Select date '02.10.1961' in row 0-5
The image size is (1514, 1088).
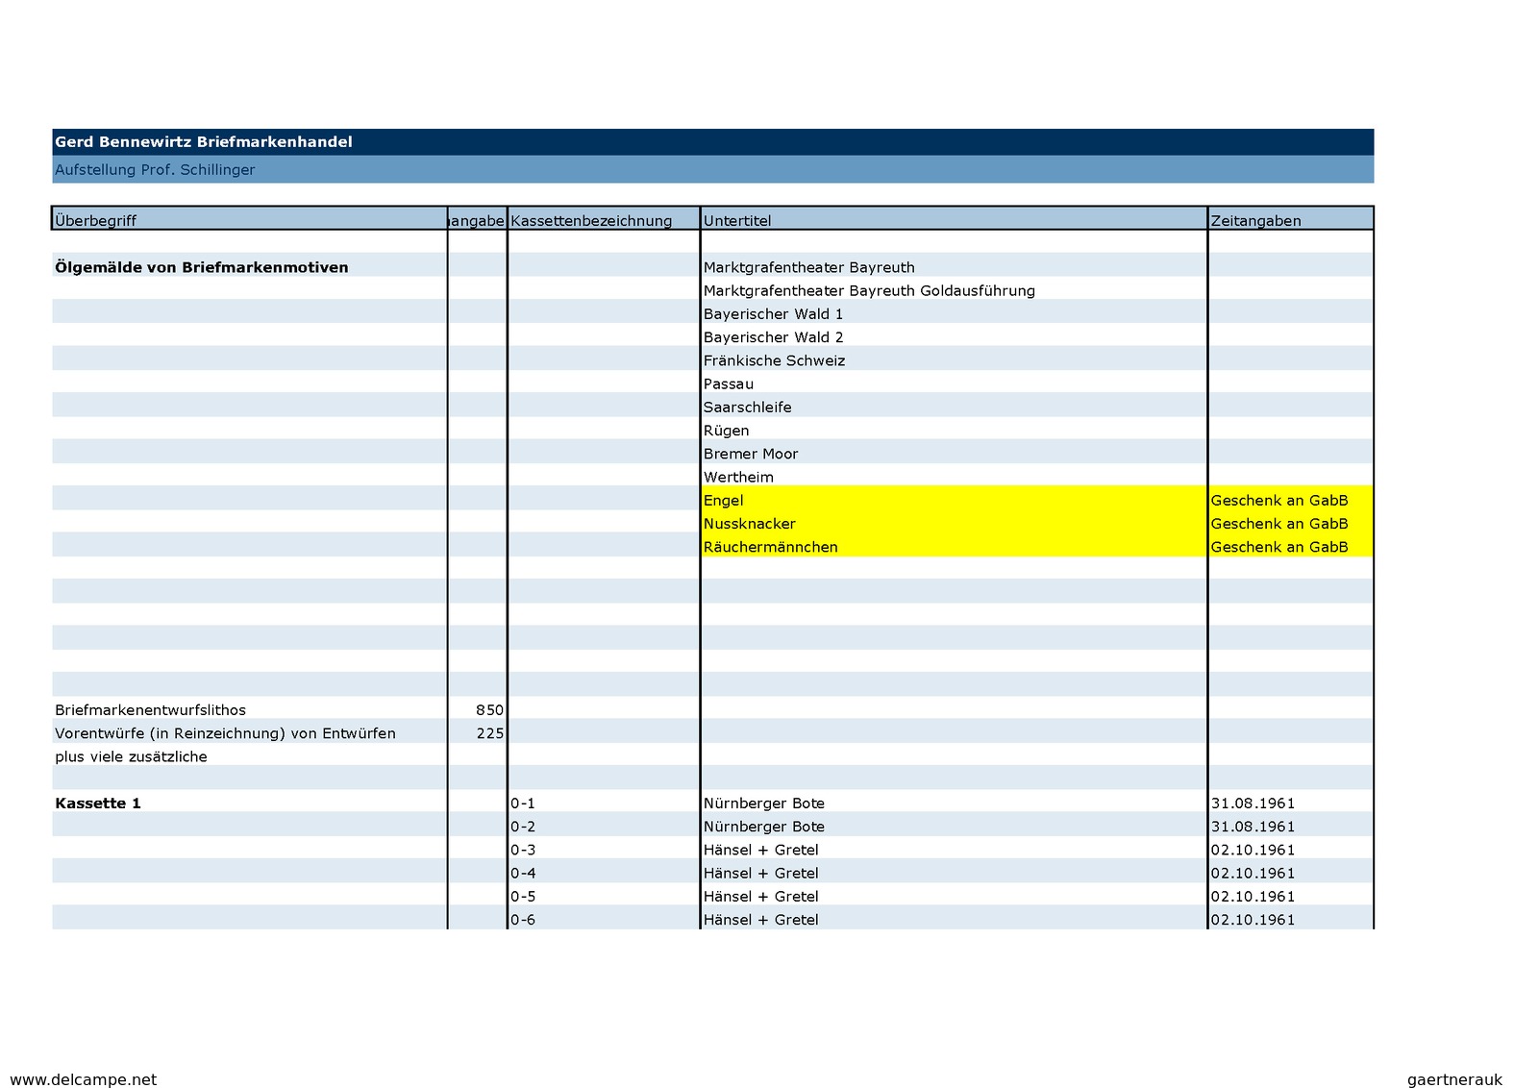1253,897
